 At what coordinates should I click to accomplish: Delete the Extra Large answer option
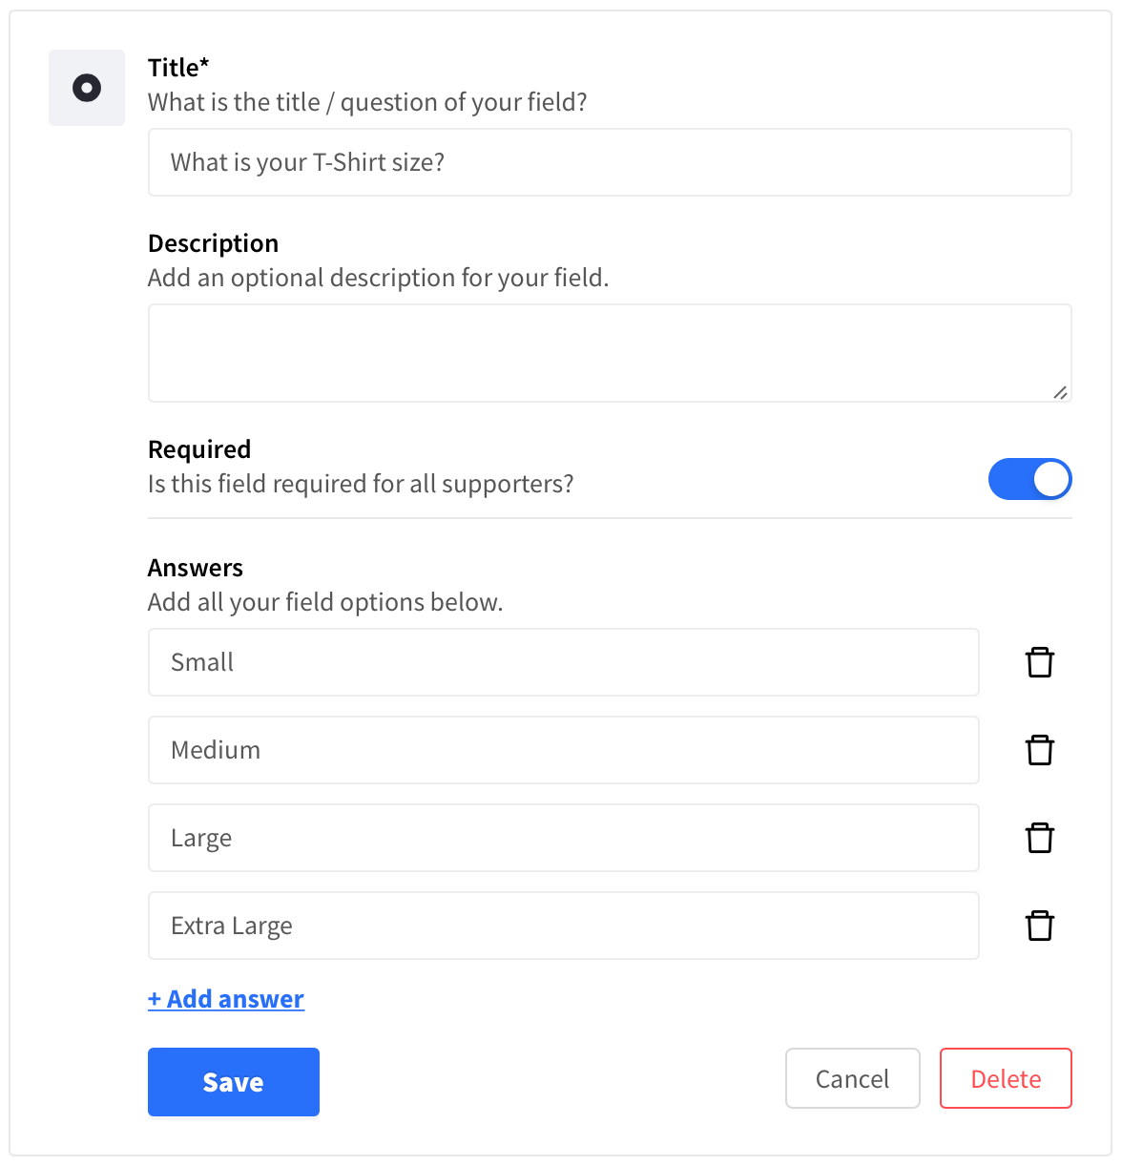[x=1039, y=926]
